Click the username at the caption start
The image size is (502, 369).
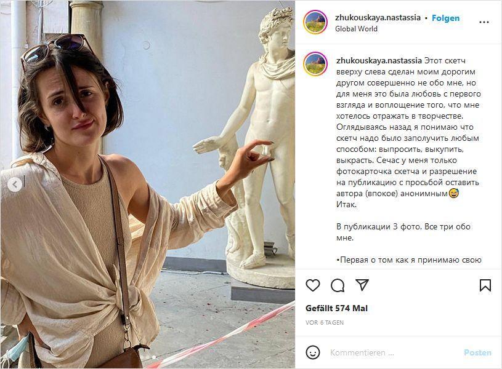click(379, 60)
